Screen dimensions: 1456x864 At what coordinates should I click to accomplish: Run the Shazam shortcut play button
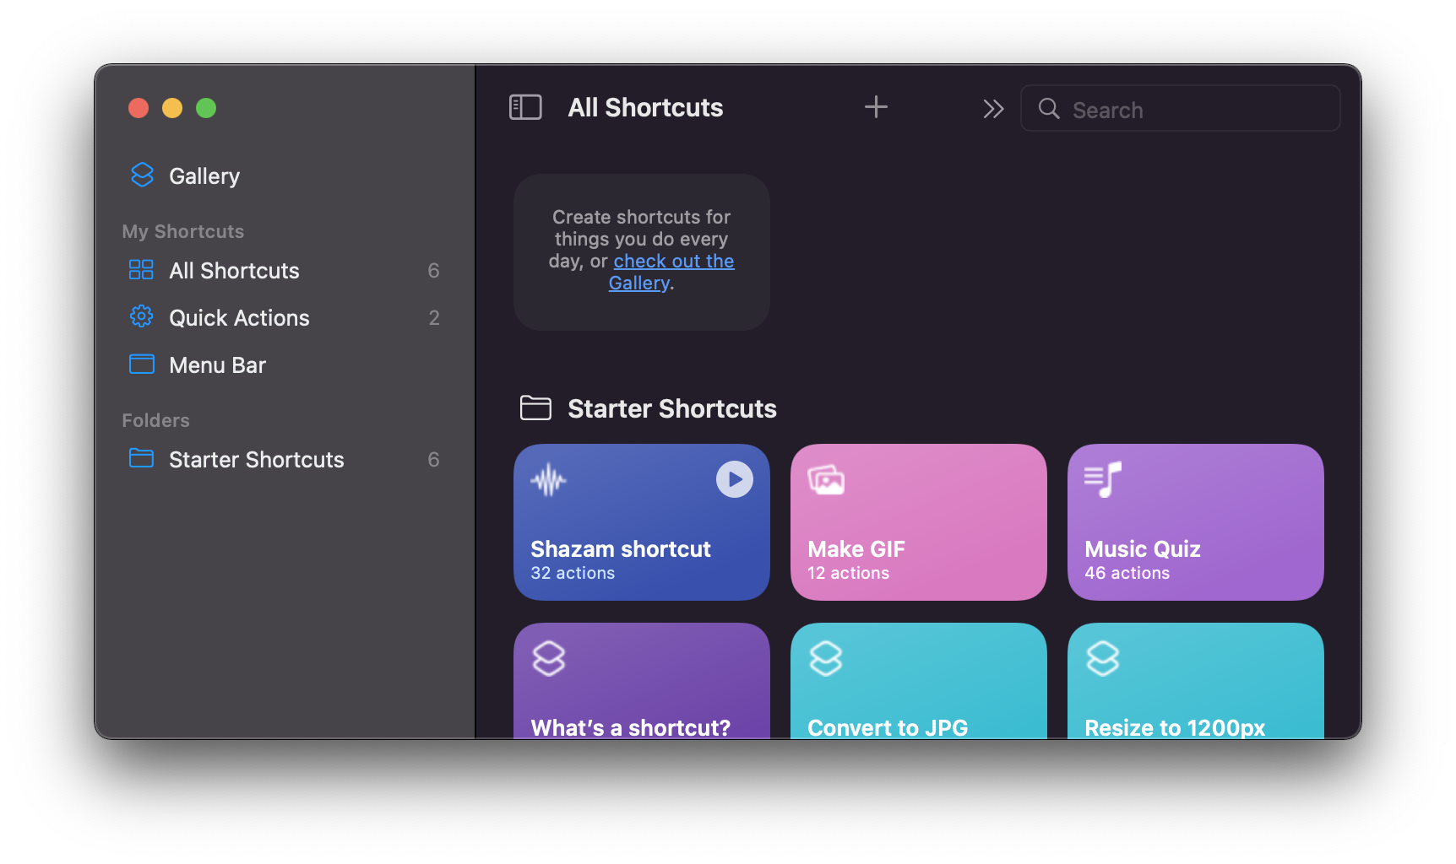coord(734,479)
